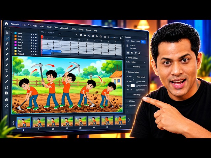Viewport: 211px width, 158px height.
Task: Switch to the Tool tab in Properties
Action: [128, 41]
